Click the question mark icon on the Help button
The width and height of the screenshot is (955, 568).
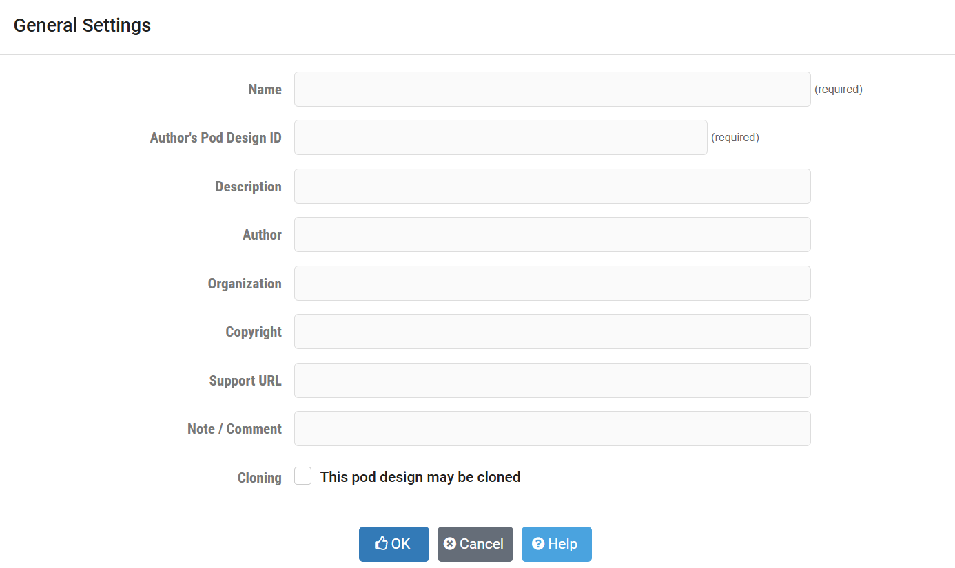[539, 544]
